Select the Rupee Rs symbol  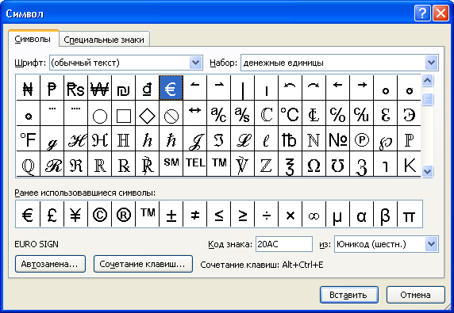(x=76, y=88)
